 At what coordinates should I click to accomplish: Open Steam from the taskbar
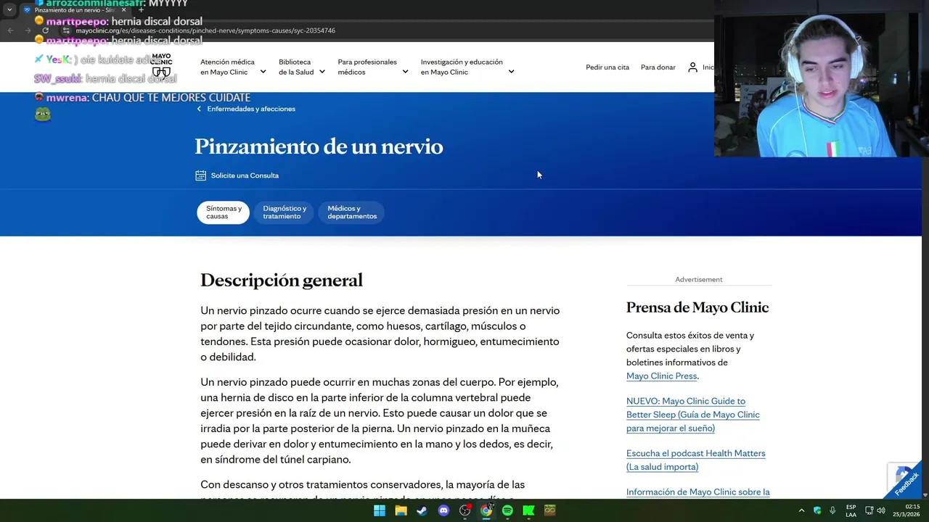point(422,510)
